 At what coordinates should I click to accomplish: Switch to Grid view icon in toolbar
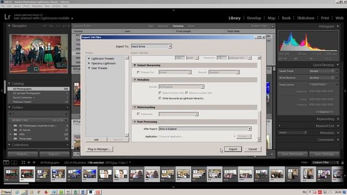click(76, 154)
